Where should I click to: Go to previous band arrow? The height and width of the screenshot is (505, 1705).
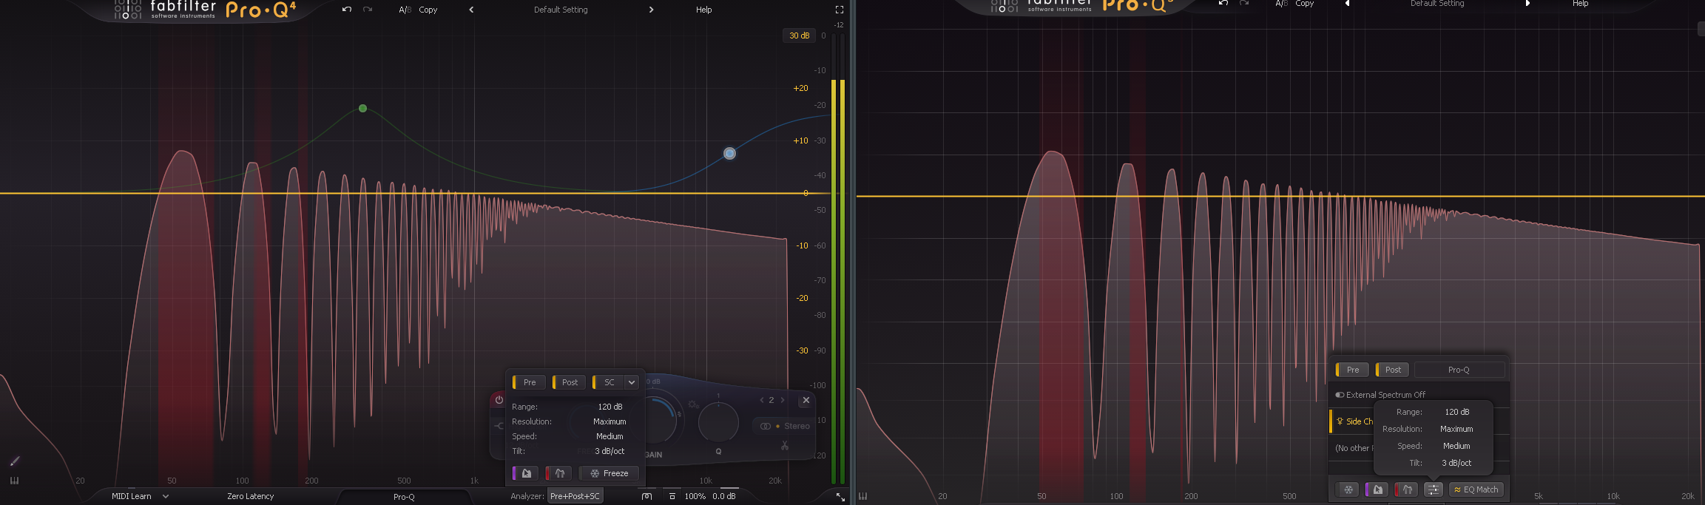click(x=762, y=400)
